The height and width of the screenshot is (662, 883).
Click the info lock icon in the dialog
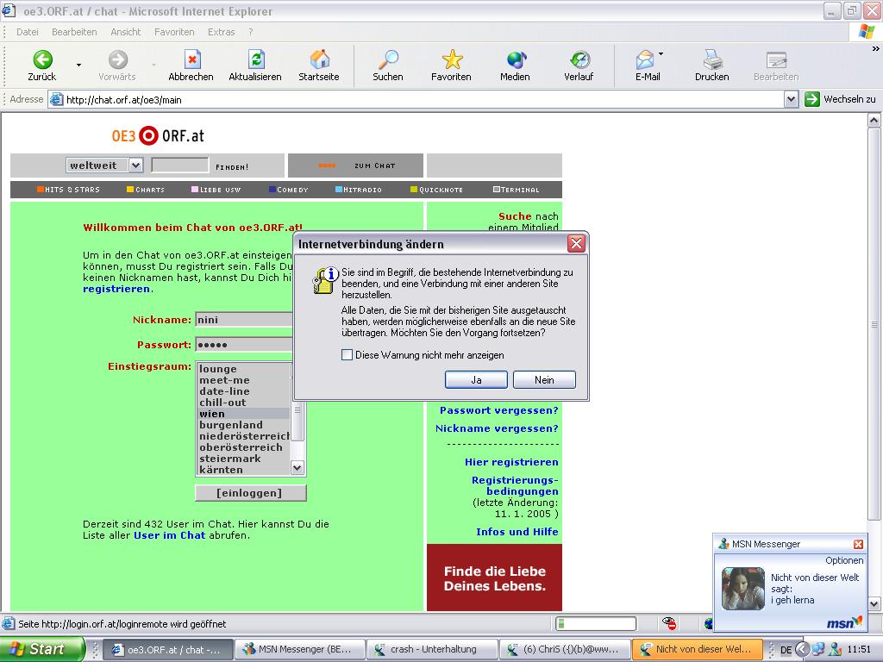point(325,280)
